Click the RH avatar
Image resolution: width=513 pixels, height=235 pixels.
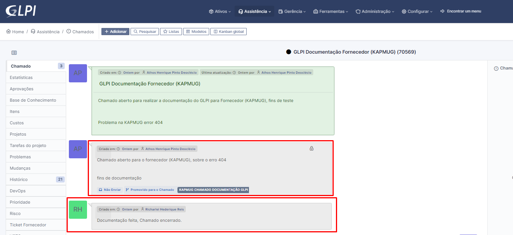click(78, 210)
